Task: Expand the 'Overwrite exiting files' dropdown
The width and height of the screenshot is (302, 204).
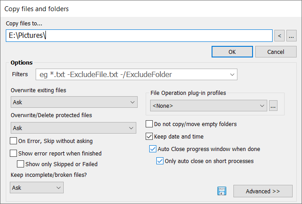Action: click(x=73, y=102)
